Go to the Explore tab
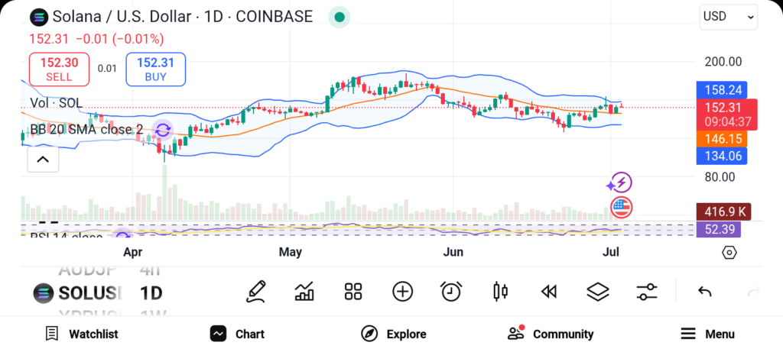Image resolution: width=783 pixels, height=352 pixels. point(394,334)
